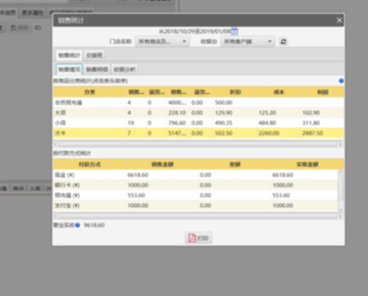Sort by the 折扣 column header
The image size is (368, 296).
coord(235,92)
